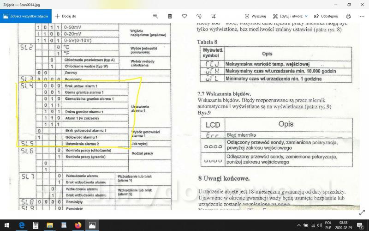Click the 'Błąd miernika' table cell
The width and height of the screenshot is (369, 231).
tap(241, 135)
